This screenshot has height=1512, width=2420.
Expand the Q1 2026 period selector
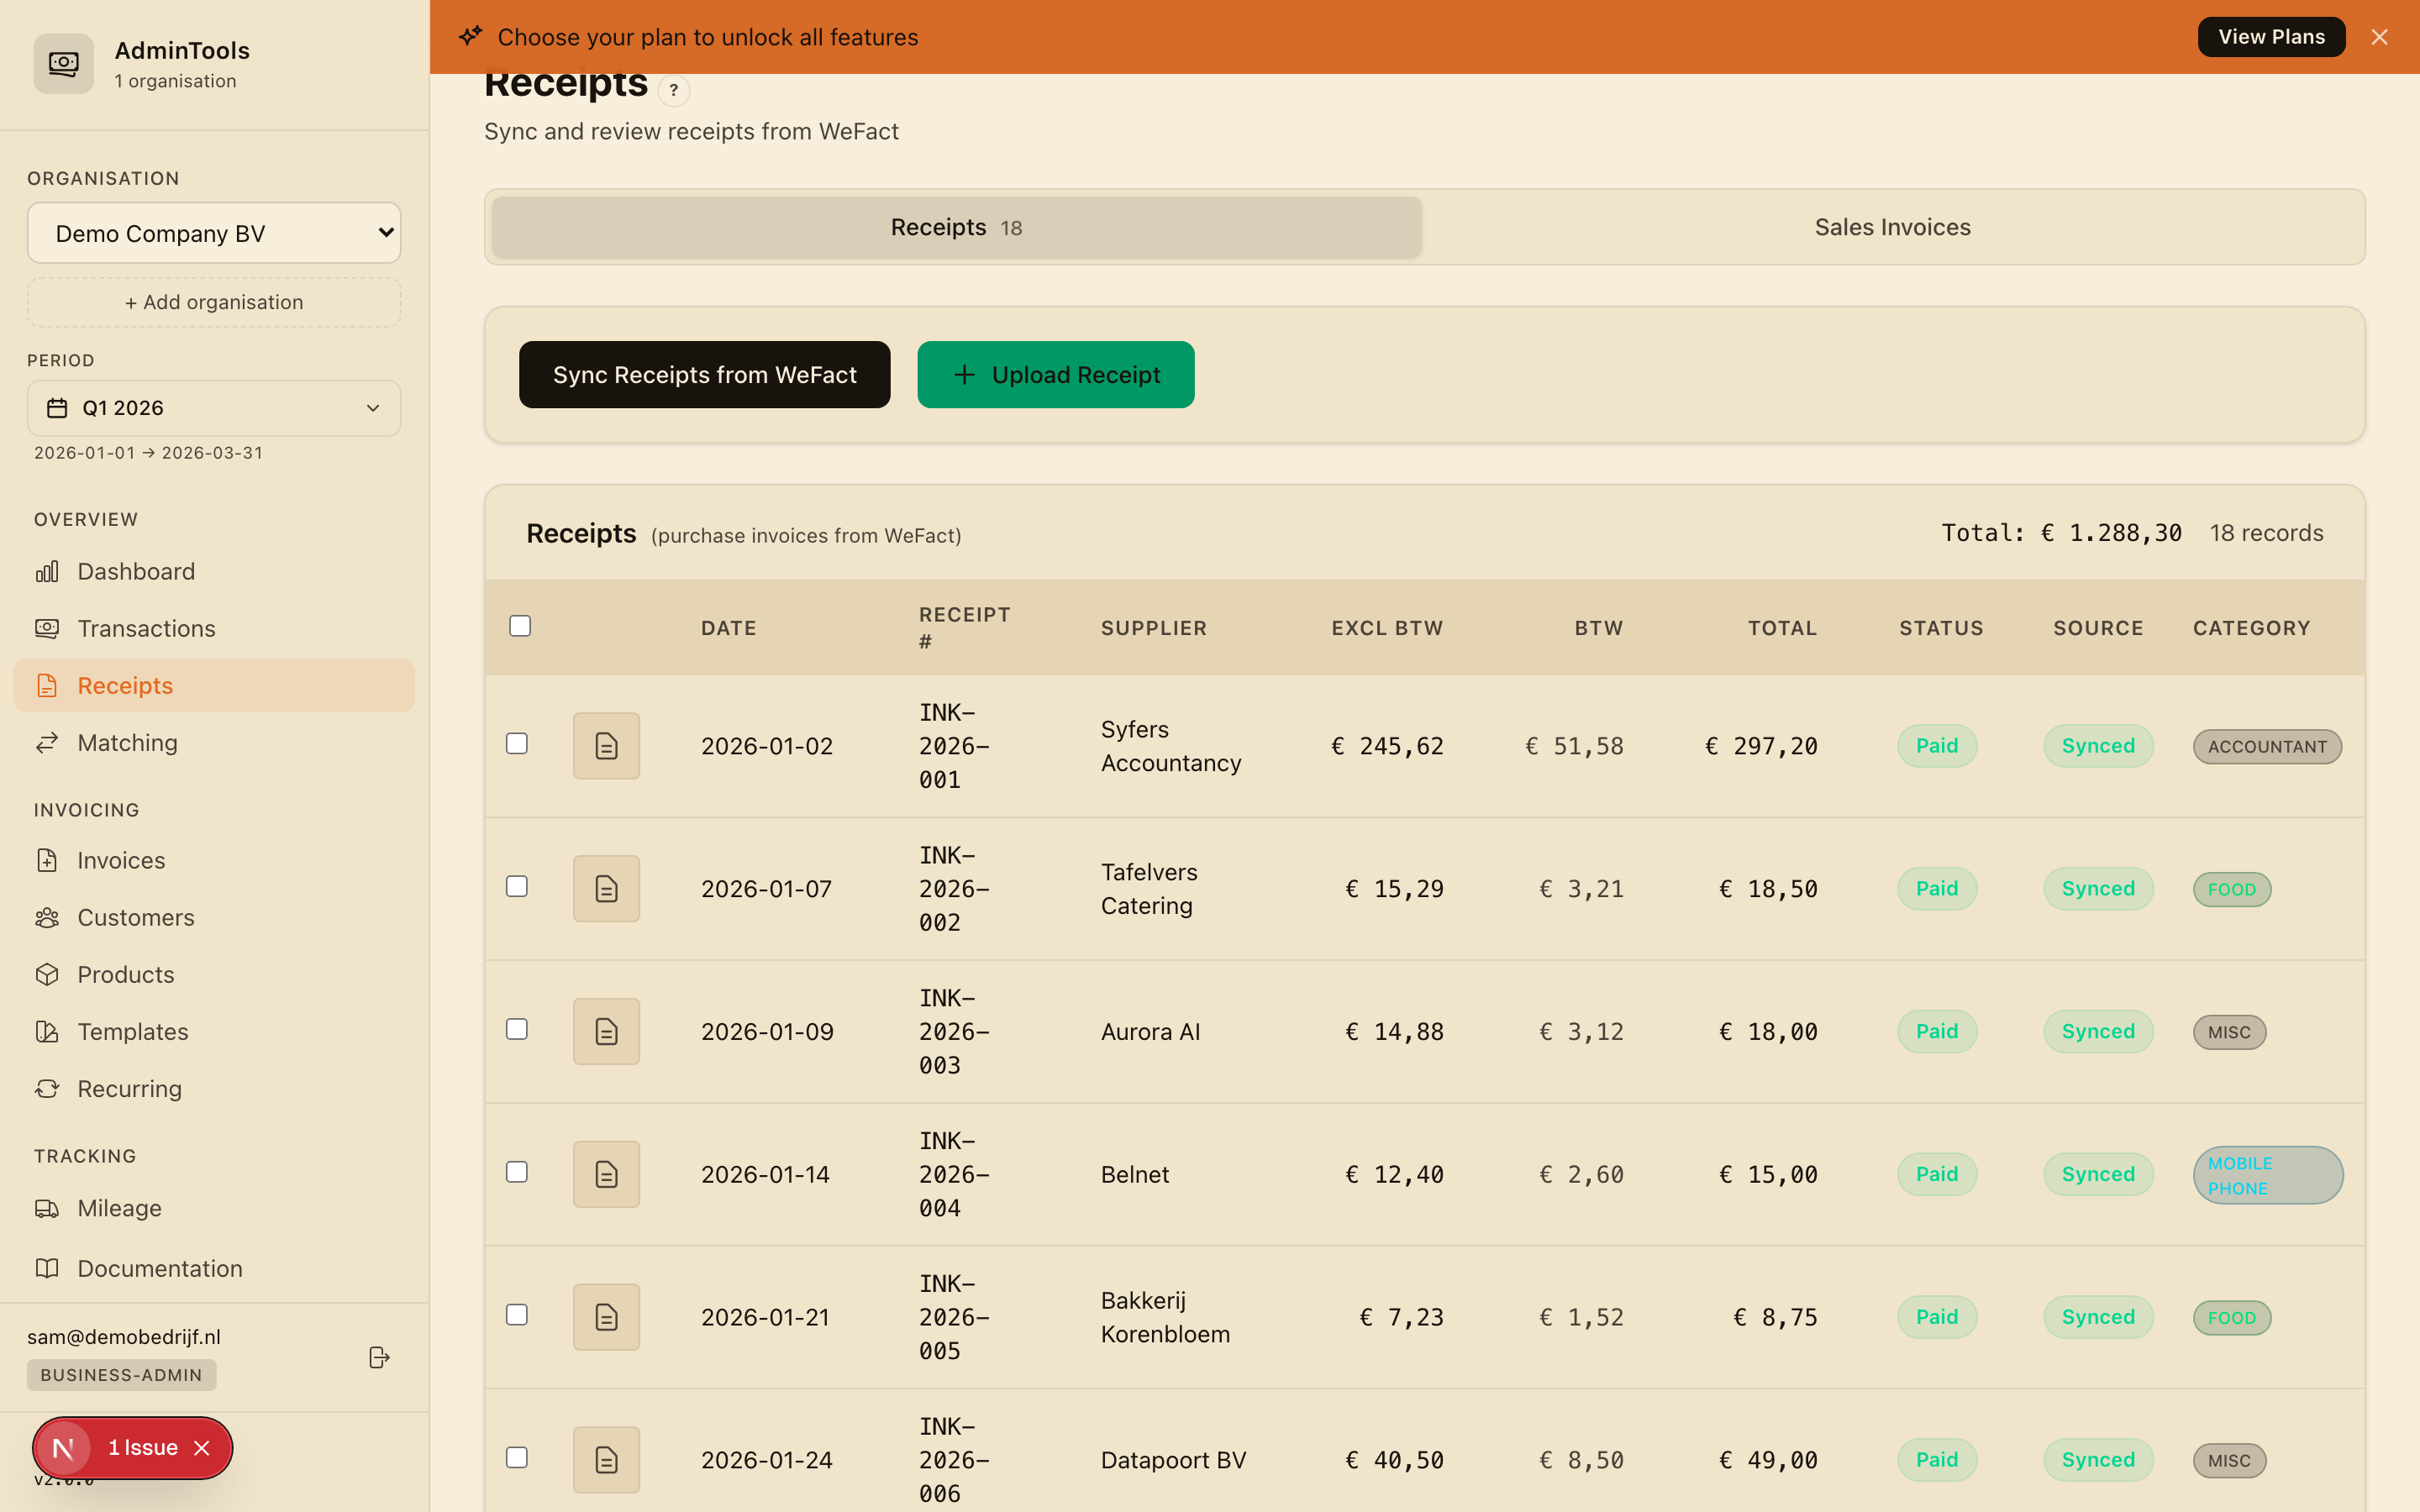214,408
